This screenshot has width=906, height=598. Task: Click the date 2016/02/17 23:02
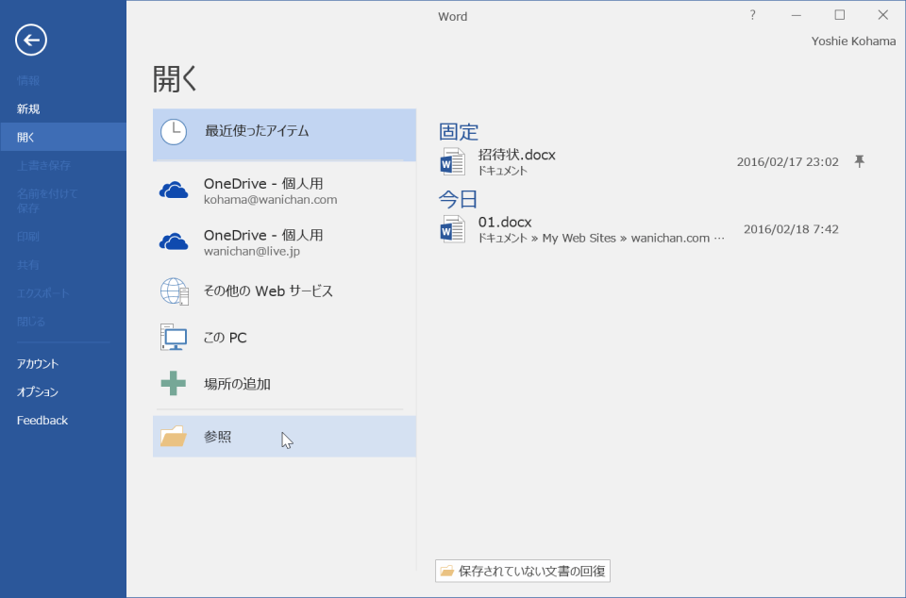click(x=787, y=161)
